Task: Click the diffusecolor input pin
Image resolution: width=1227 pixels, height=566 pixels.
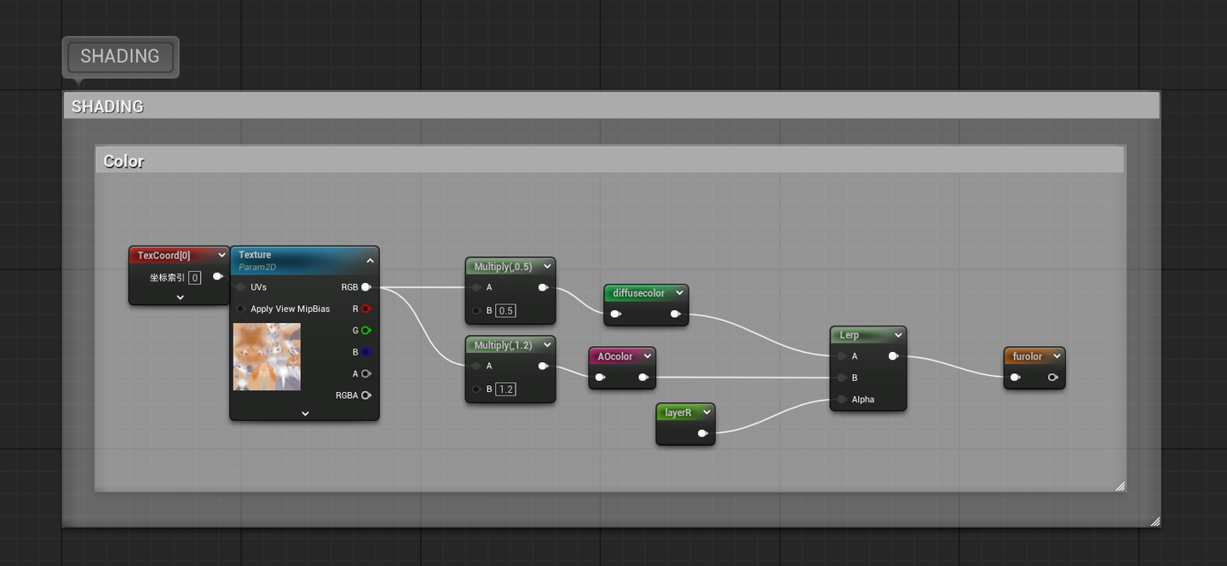Action: click(x=615, y=315)
